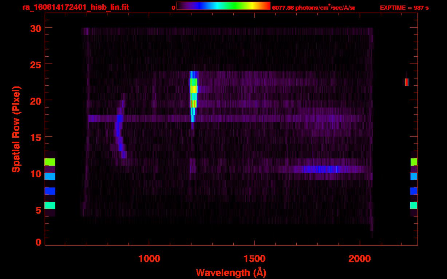
Task: Click the teal green swatch on the left edge
Action: coord(50,206)
